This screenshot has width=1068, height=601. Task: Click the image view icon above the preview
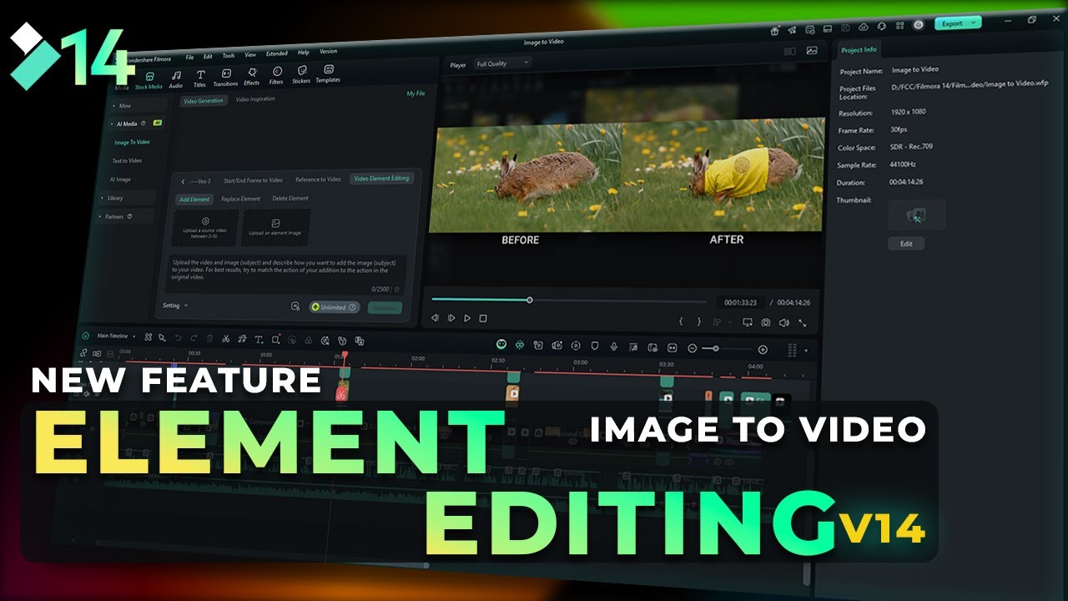click(x=811, y=51)
